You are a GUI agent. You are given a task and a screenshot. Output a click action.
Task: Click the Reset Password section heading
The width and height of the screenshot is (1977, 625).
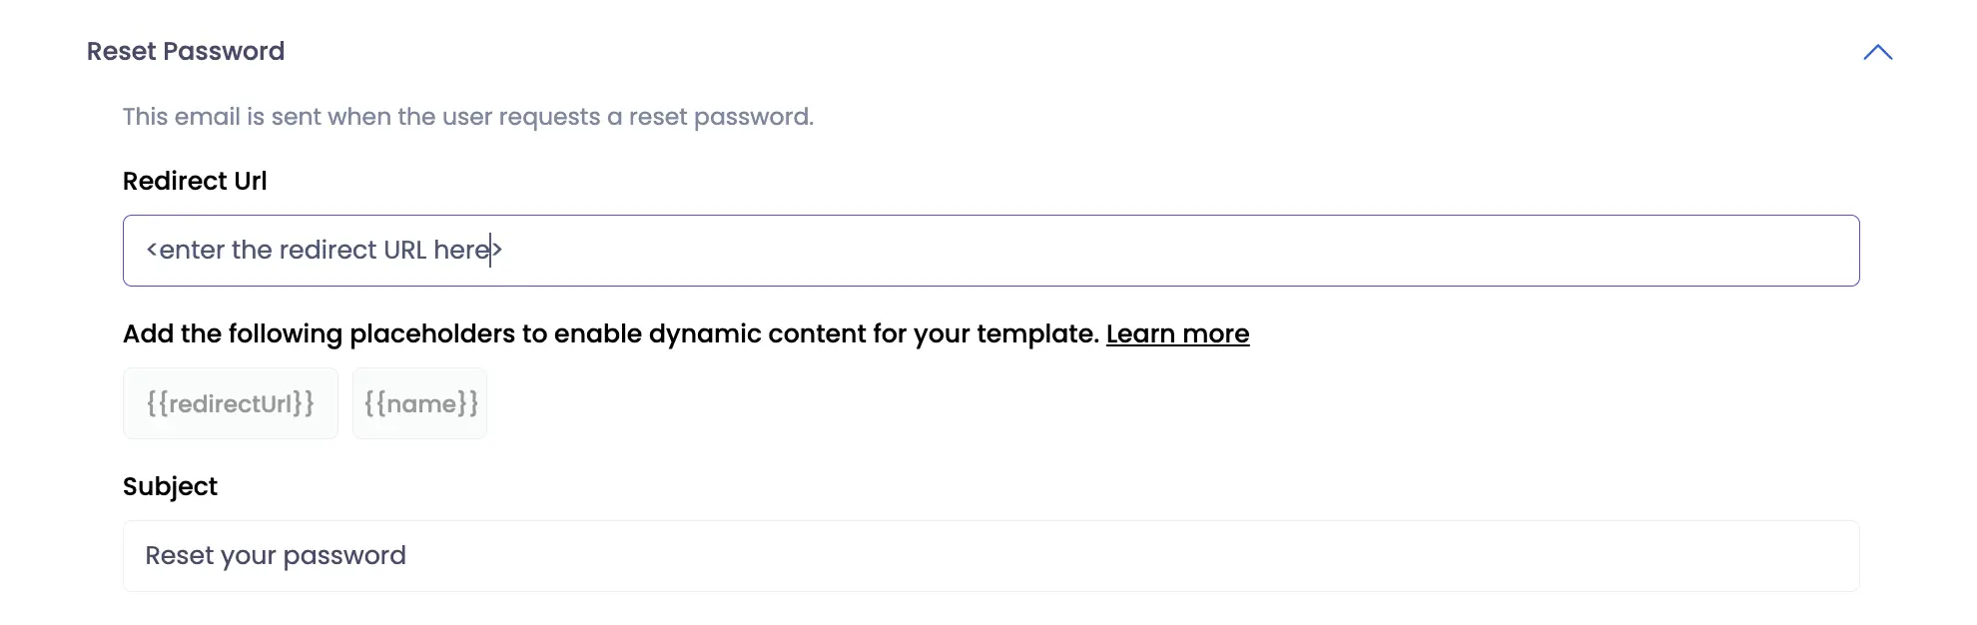tap(186, 51)
